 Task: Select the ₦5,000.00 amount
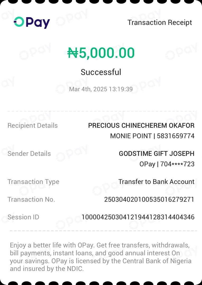click(101, 53)
